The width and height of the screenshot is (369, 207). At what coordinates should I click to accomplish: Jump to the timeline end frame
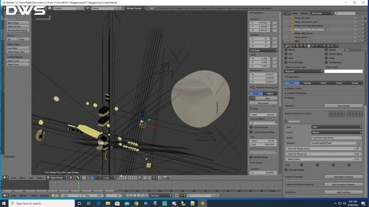click(x=146, y=195)
